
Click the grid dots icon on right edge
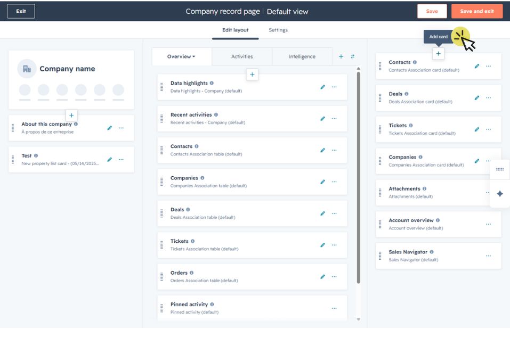pos(500,169)
